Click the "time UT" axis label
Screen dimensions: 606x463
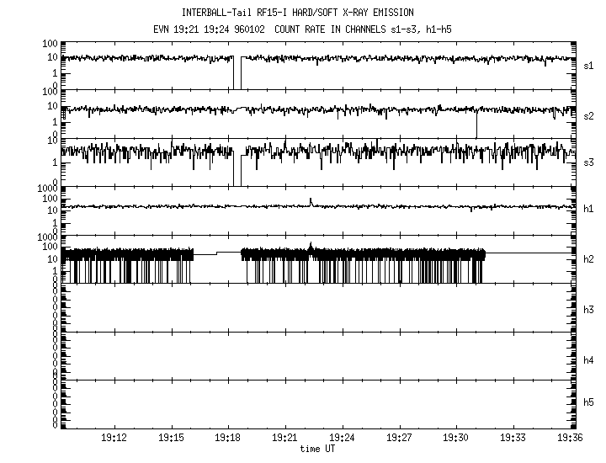coord(316,449)
